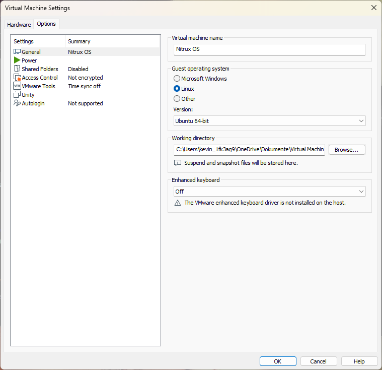Viewport: 382px width, 370px height.
Task: Select the Power row label
Action: tap(29, 60)
